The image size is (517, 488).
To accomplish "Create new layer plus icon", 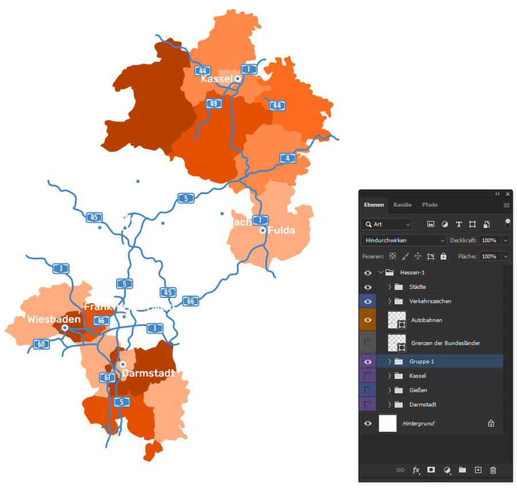I will 478,470.
